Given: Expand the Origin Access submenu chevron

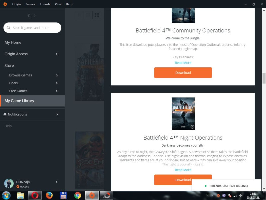Looking at the screenshot, I should [x=57, y=54].
